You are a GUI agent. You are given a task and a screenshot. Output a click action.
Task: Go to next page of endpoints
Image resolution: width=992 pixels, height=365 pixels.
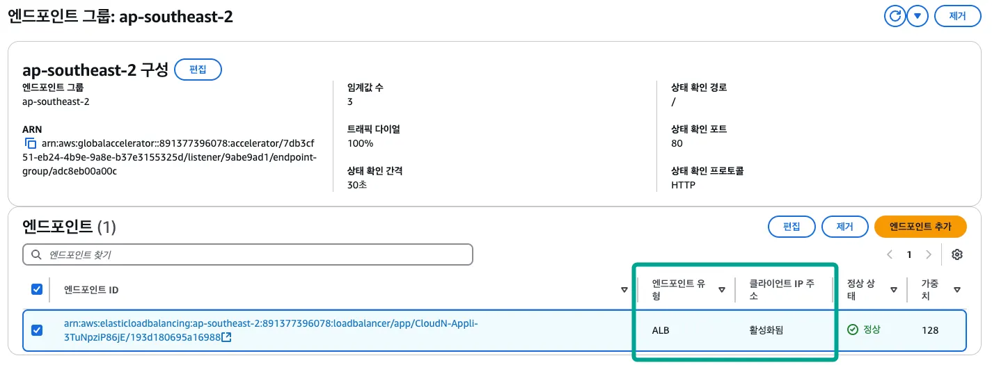click(928, 254)
